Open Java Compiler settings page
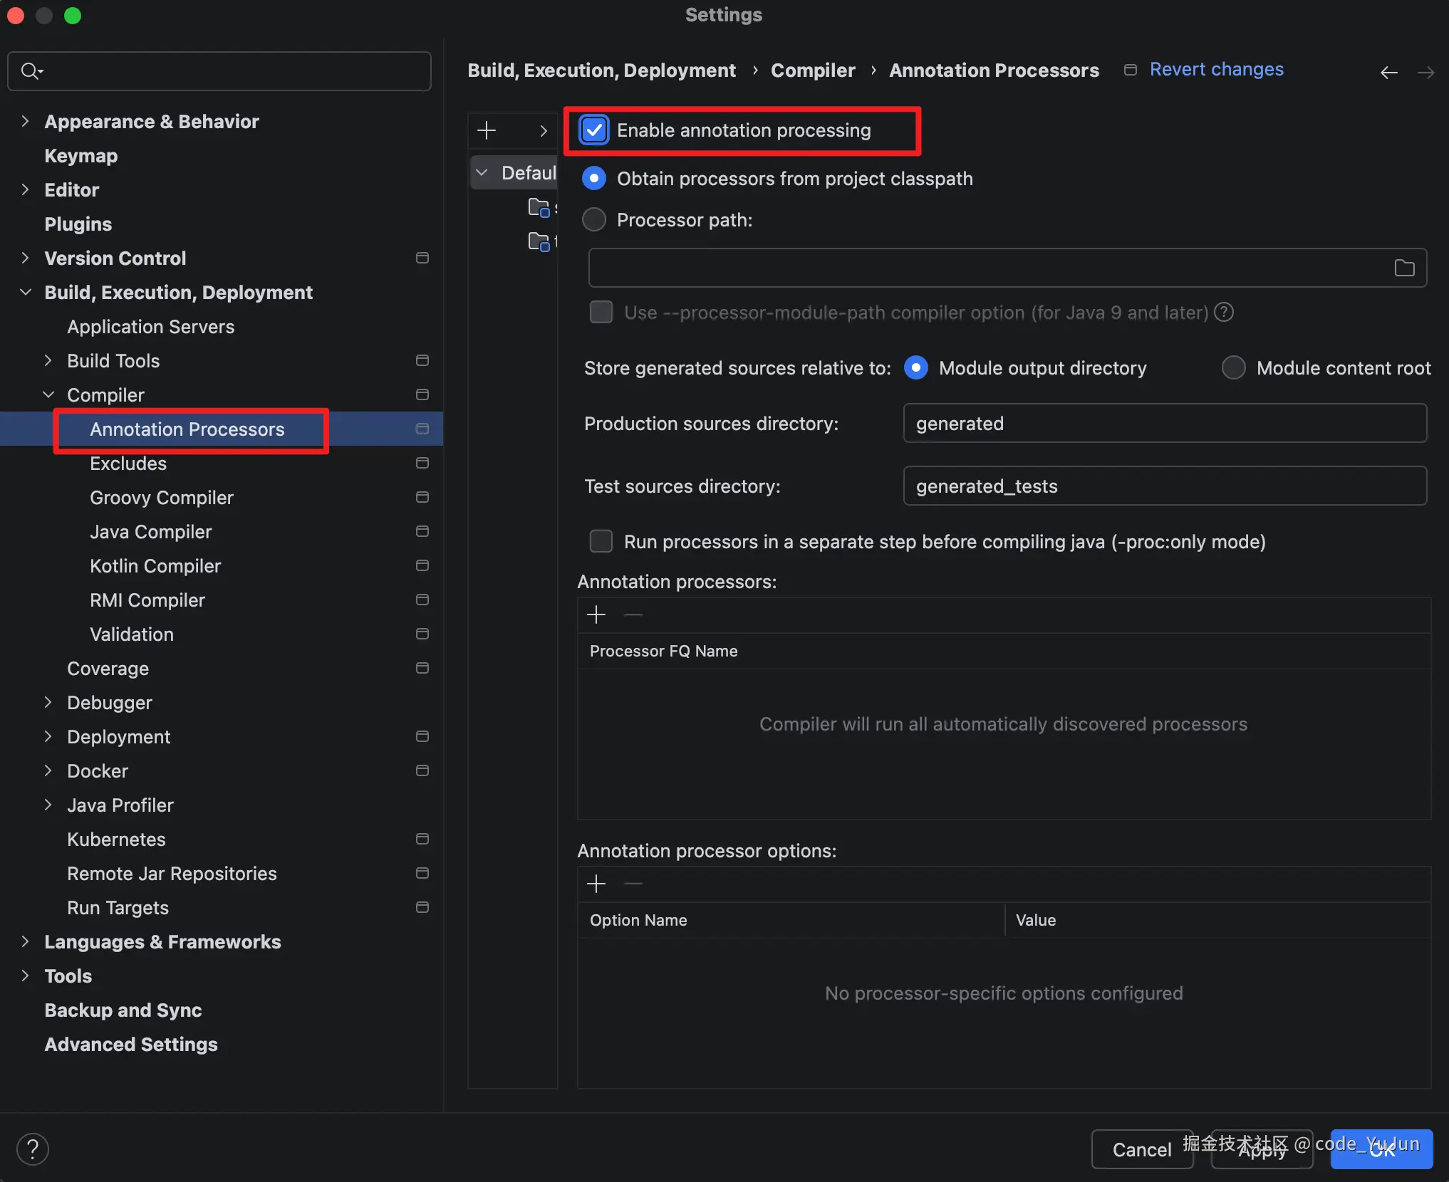This screenshot has height=1182, width=1449. coord(150,531)
